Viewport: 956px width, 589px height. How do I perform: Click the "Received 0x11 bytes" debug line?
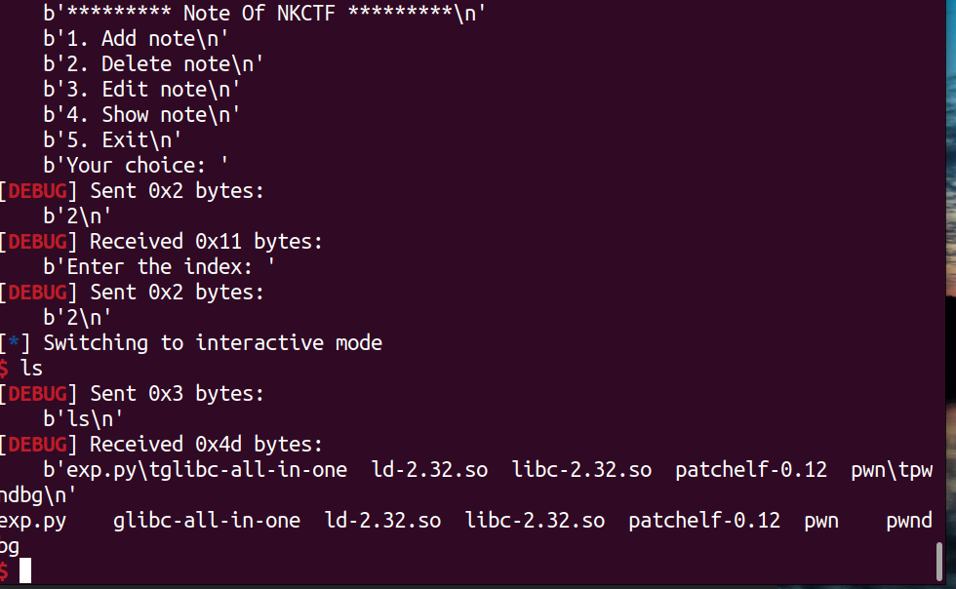[206, 242]
